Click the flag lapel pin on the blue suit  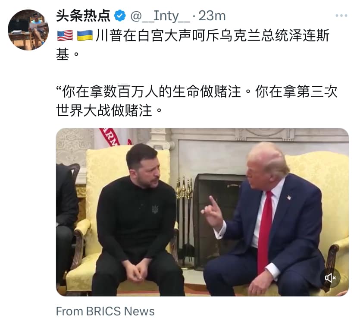pos(289,197)
